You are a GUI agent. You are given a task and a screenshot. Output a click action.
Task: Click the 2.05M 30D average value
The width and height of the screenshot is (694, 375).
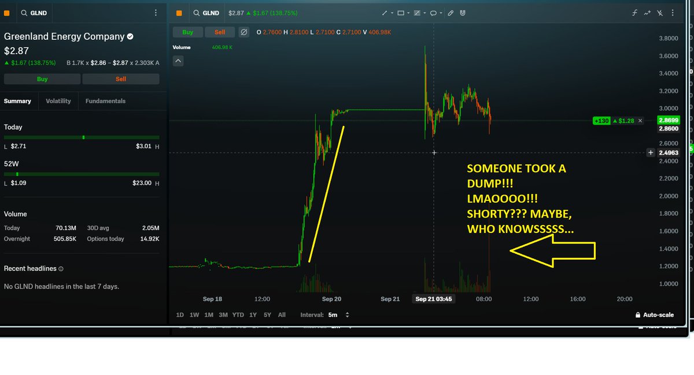[150, 228]
